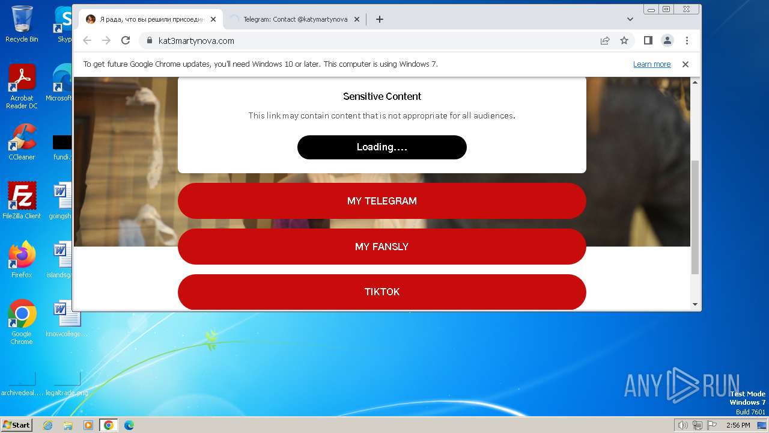The height and width of the screenshot is (433, 769).
Task: Close the Telegram Contact tab
Action: pyautogui.click(x=356, y=19)
